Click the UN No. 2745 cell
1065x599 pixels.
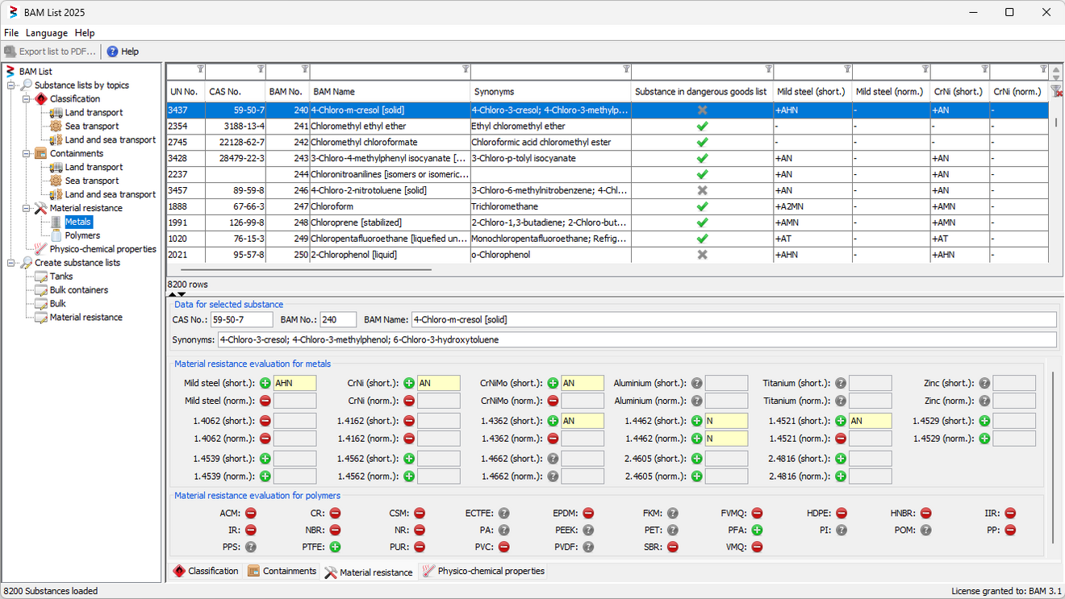(x=186, y=142)
